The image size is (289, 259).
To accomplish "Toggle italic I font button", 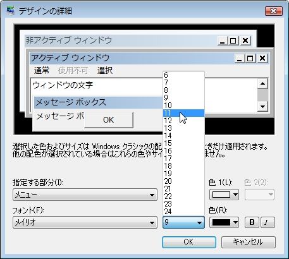I will [267, 222].
